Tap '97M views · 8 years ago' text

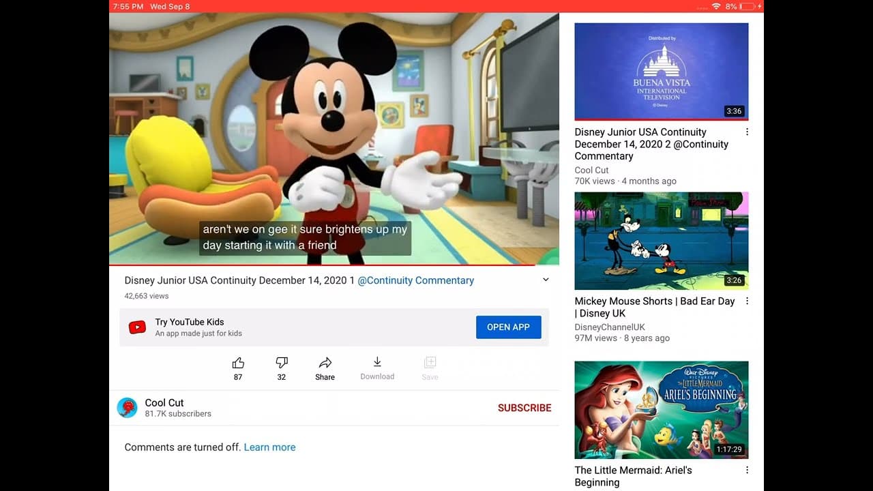(x=622, y=338)
